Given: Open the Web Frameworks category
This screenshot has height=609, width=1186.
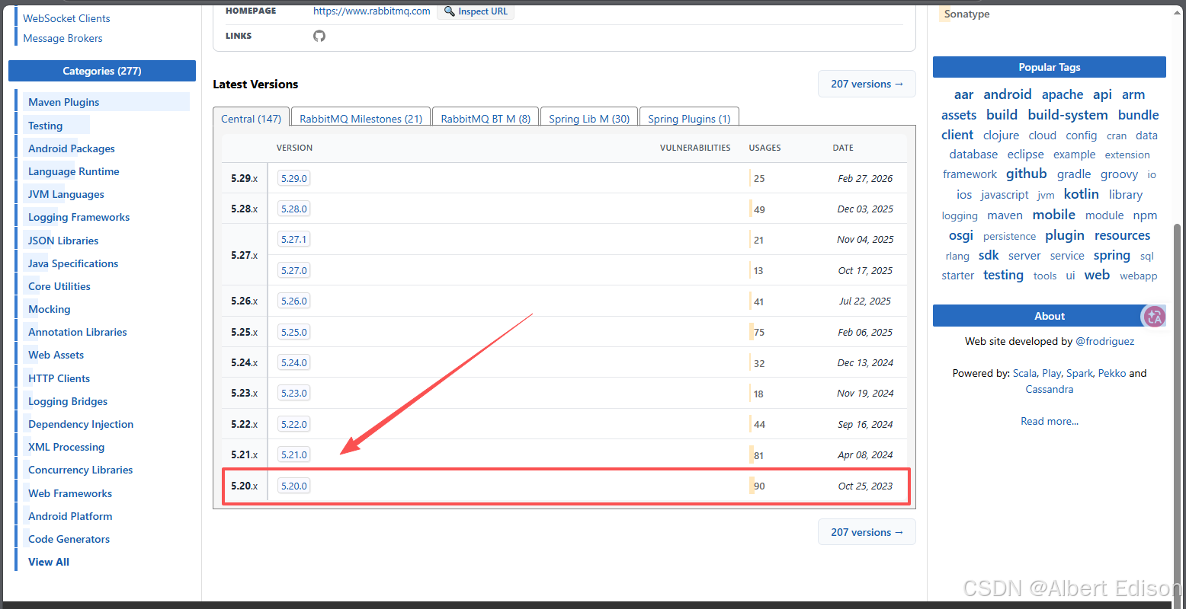Looking at the screenshot, I should click(70, 493).
